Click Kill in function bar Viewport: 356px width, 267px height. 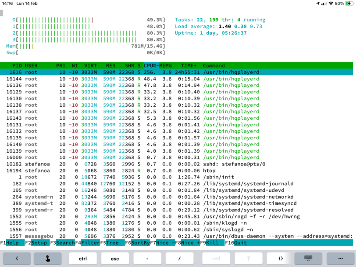tap(212, 243)
